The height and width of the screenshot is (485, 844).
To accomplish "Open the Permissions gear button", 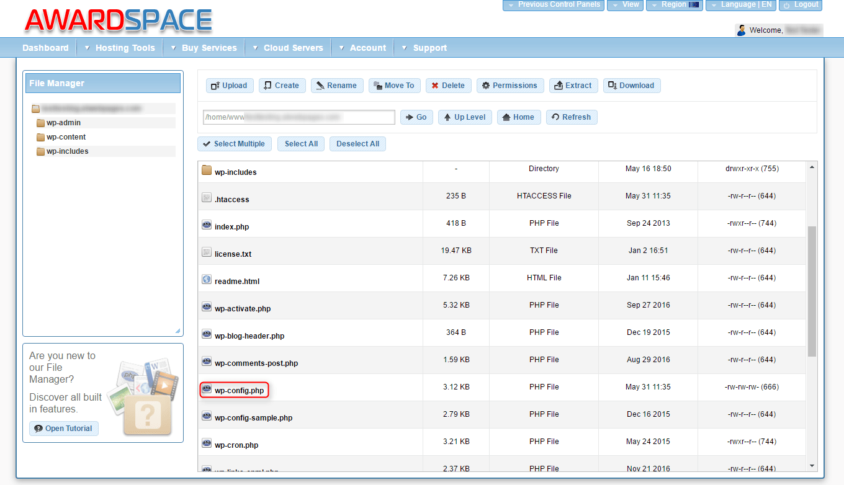I will click(x=510, y=86).
